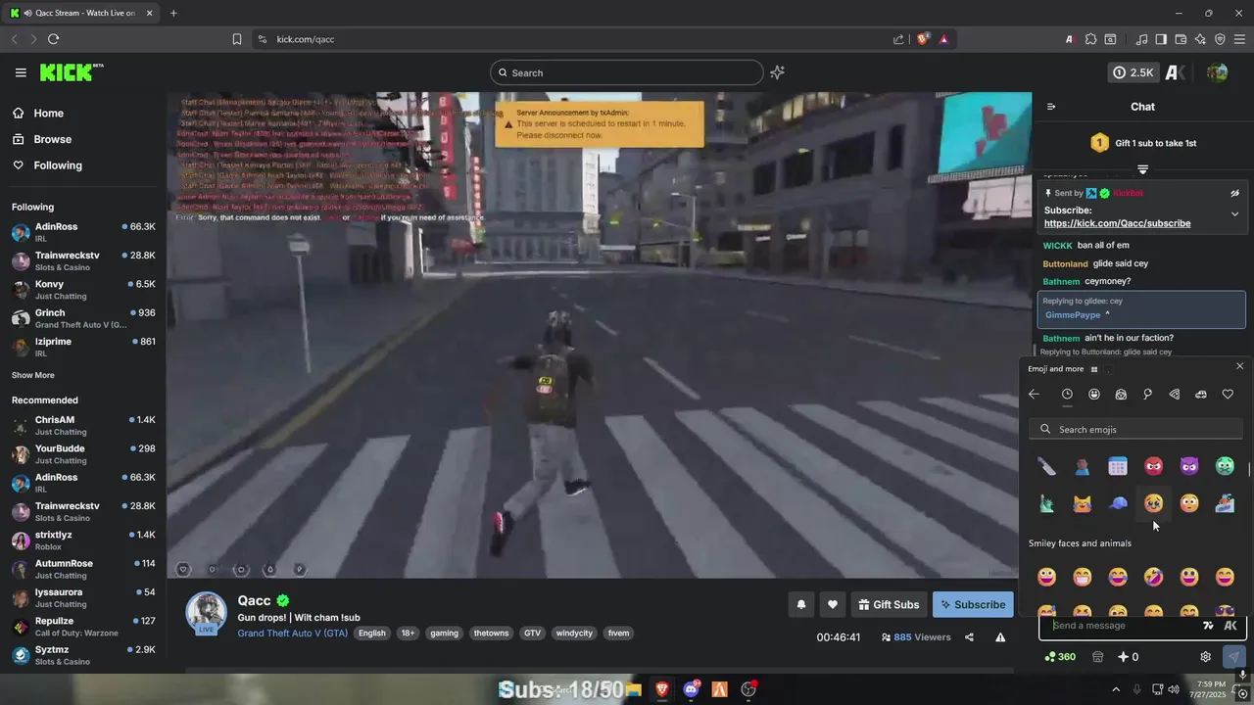Select the recently used emoji tab
1254x705 pixels.
pos(1067,394)
